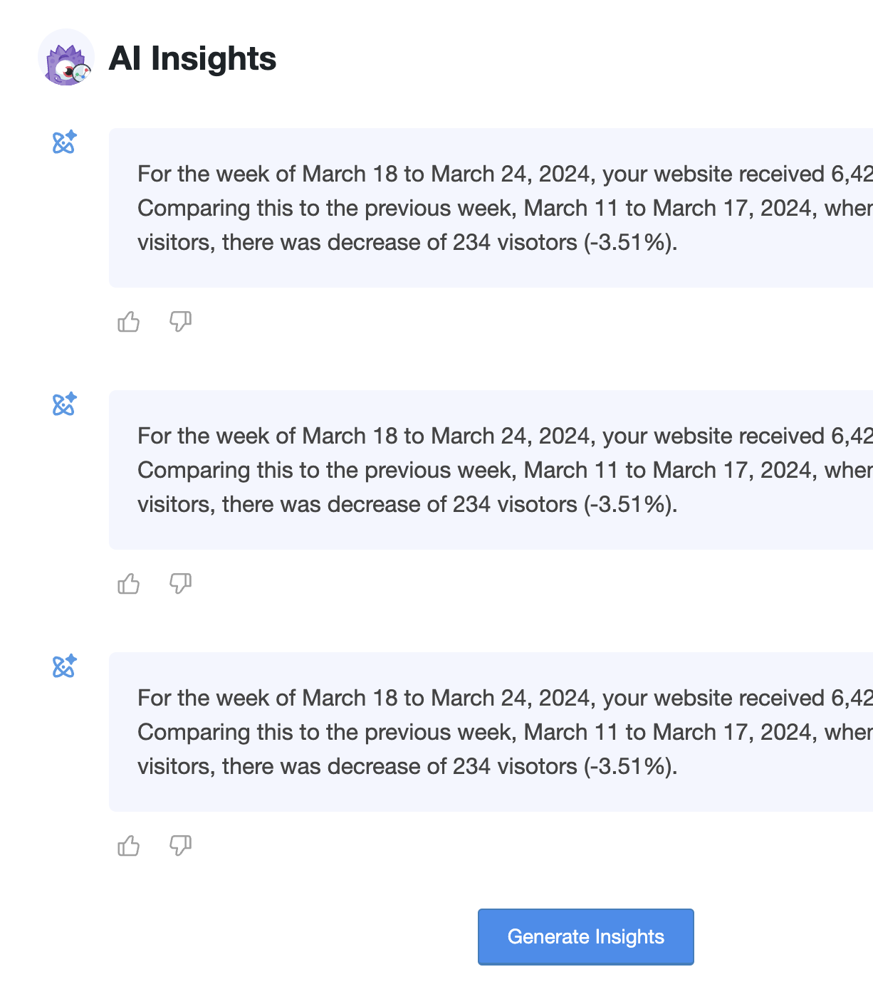Click the sparkle AI icon beside second insight
873x994 pixels.
click(64, 404)
